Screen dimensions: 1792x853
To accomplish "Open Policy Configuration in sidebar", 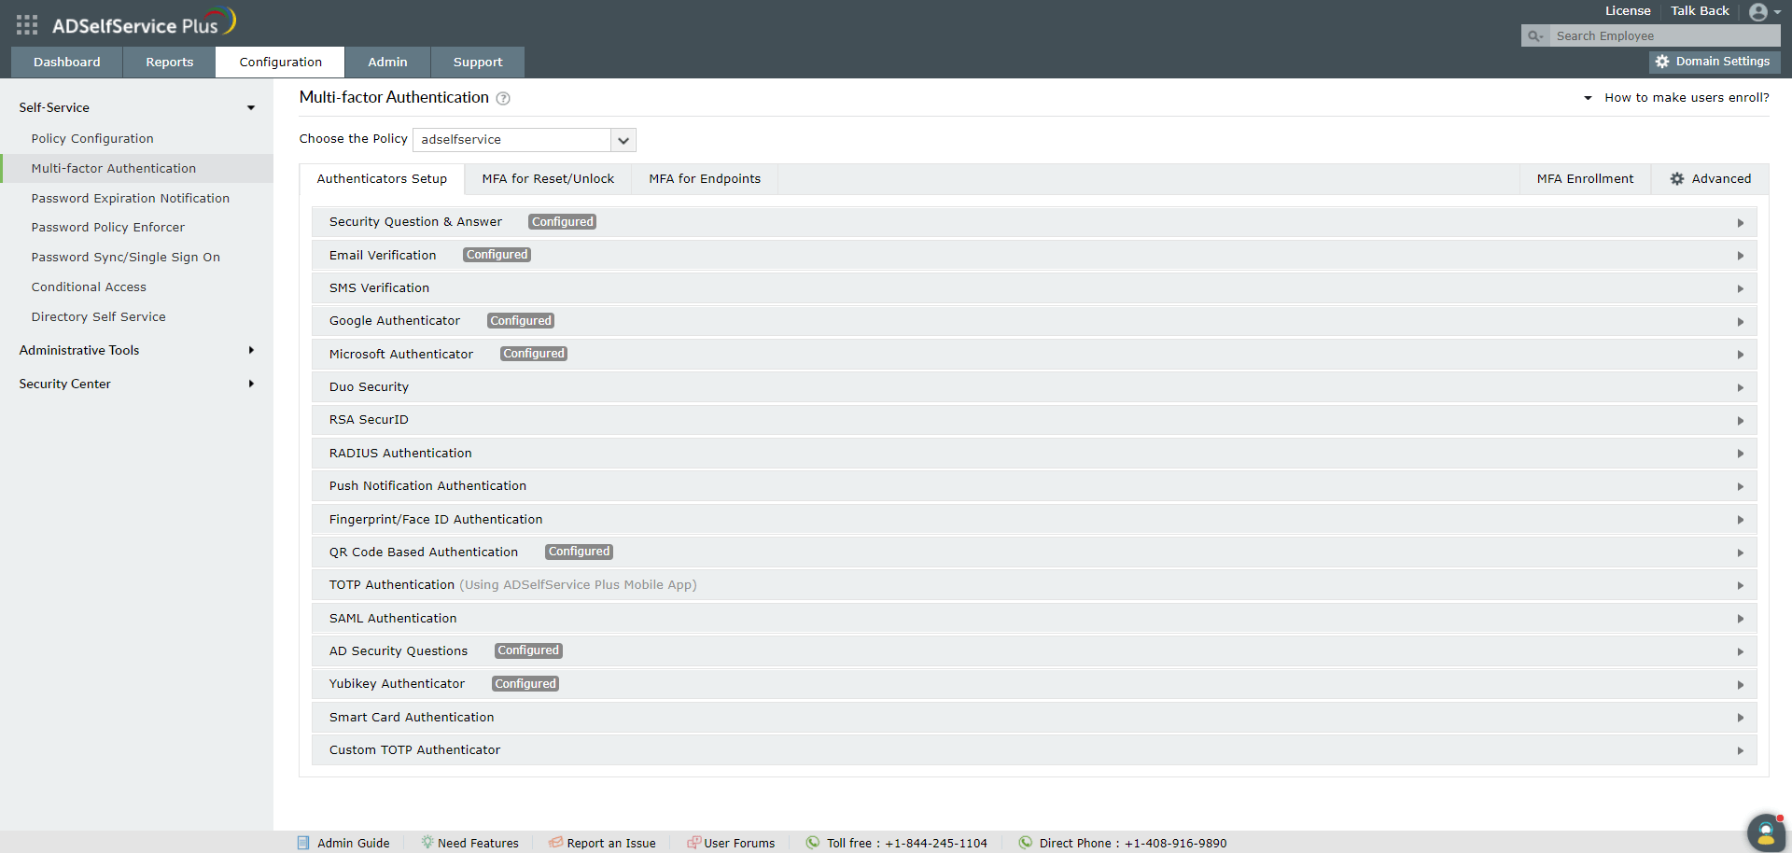I will [92, 139].
